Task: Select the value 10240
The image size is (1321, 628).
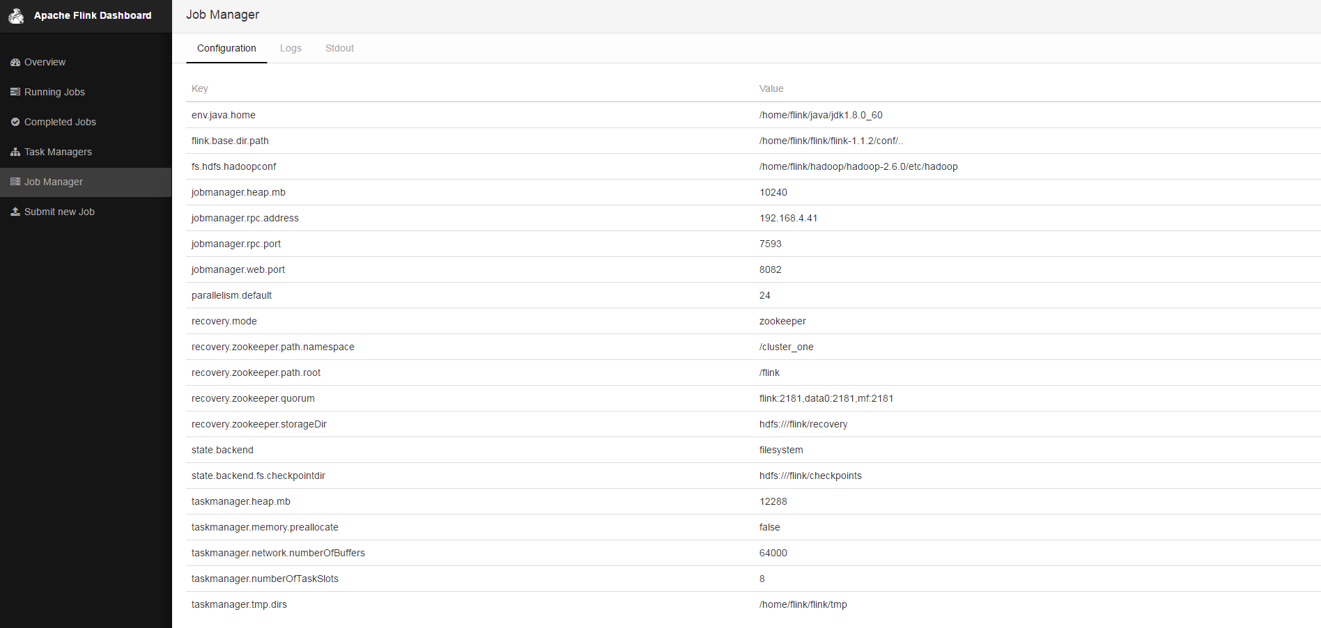Action: click(773, 192)
